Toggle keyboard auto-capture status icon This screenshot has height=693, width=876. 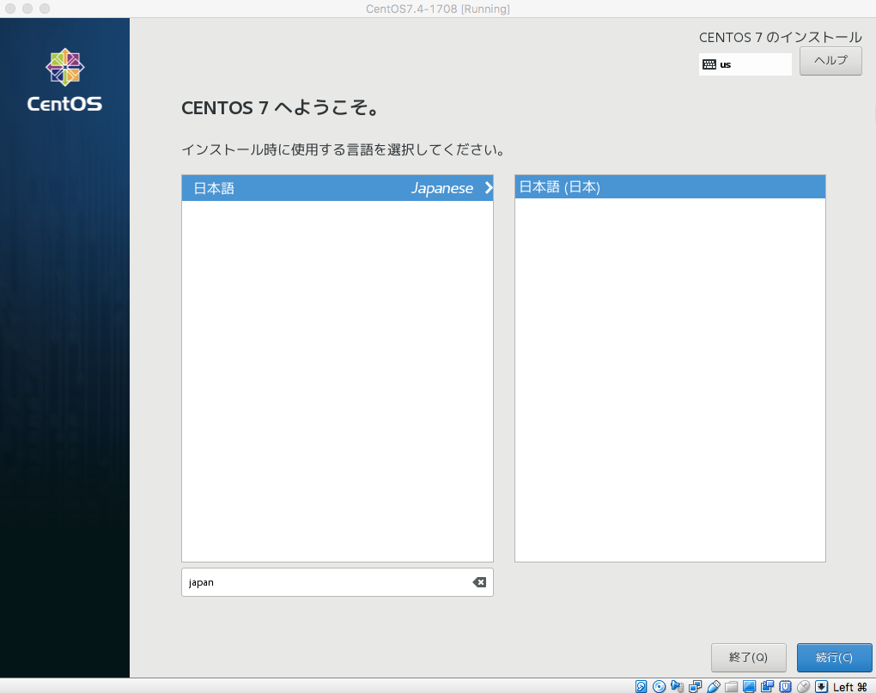819,686
